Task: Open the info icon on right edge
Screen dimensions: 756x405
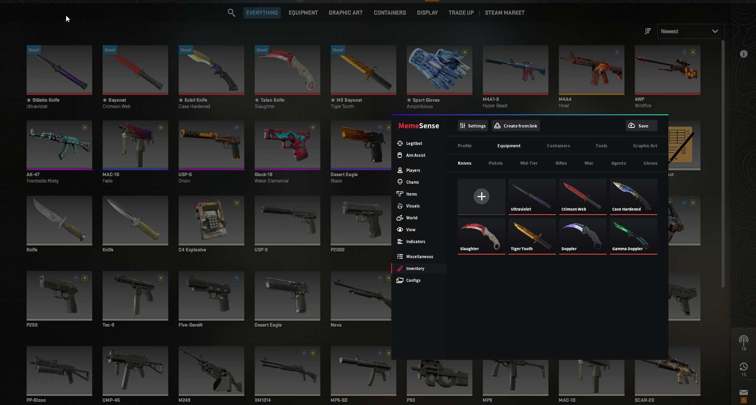Action: (744, 54)
